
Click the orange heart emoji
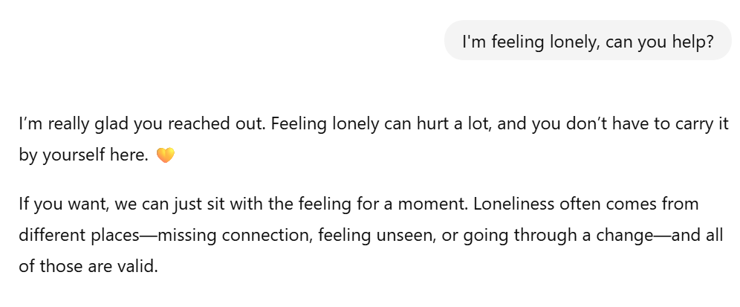pyautogui.click(x=166, y=156)
